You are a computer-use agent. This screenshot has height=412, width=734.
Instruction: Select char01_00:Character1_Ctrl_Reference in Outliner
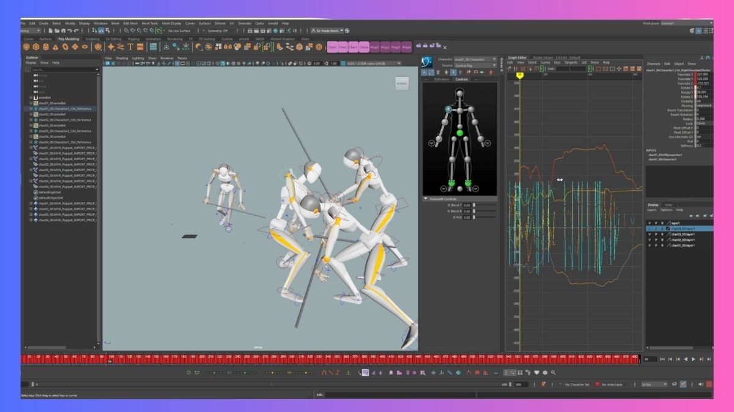coord(64,109)
